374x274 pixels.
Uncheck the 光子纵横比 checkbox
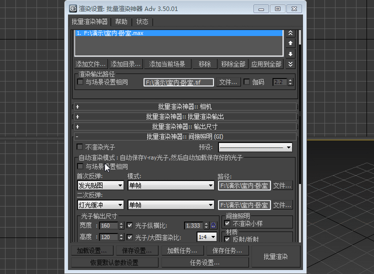pos(130,225)
